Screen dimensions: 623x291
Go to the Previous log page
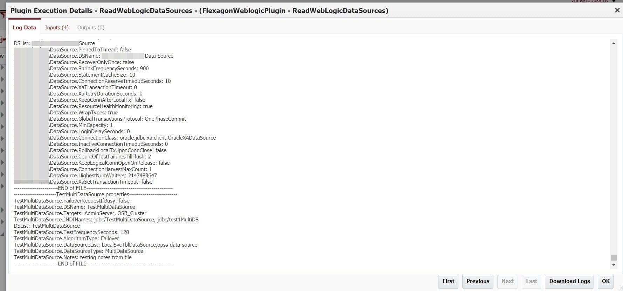tap(478, 281)
